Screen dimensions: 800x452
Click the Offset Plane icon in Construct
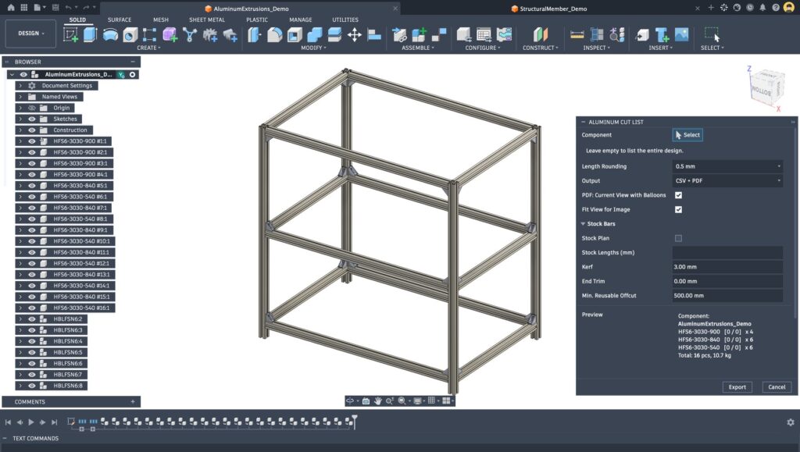(x=541, y=34)
